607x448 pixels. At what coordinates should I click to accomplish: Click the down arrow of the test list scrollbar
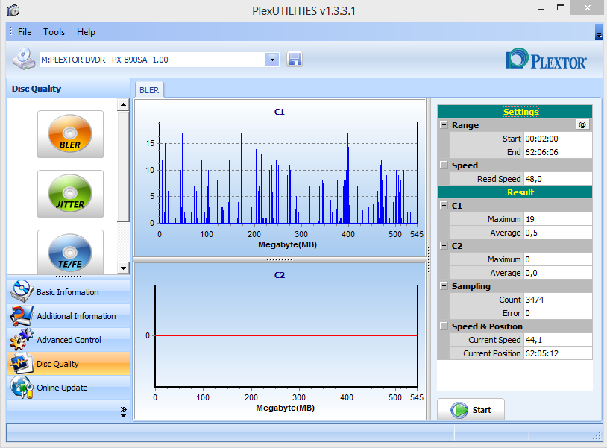(123, 268)
